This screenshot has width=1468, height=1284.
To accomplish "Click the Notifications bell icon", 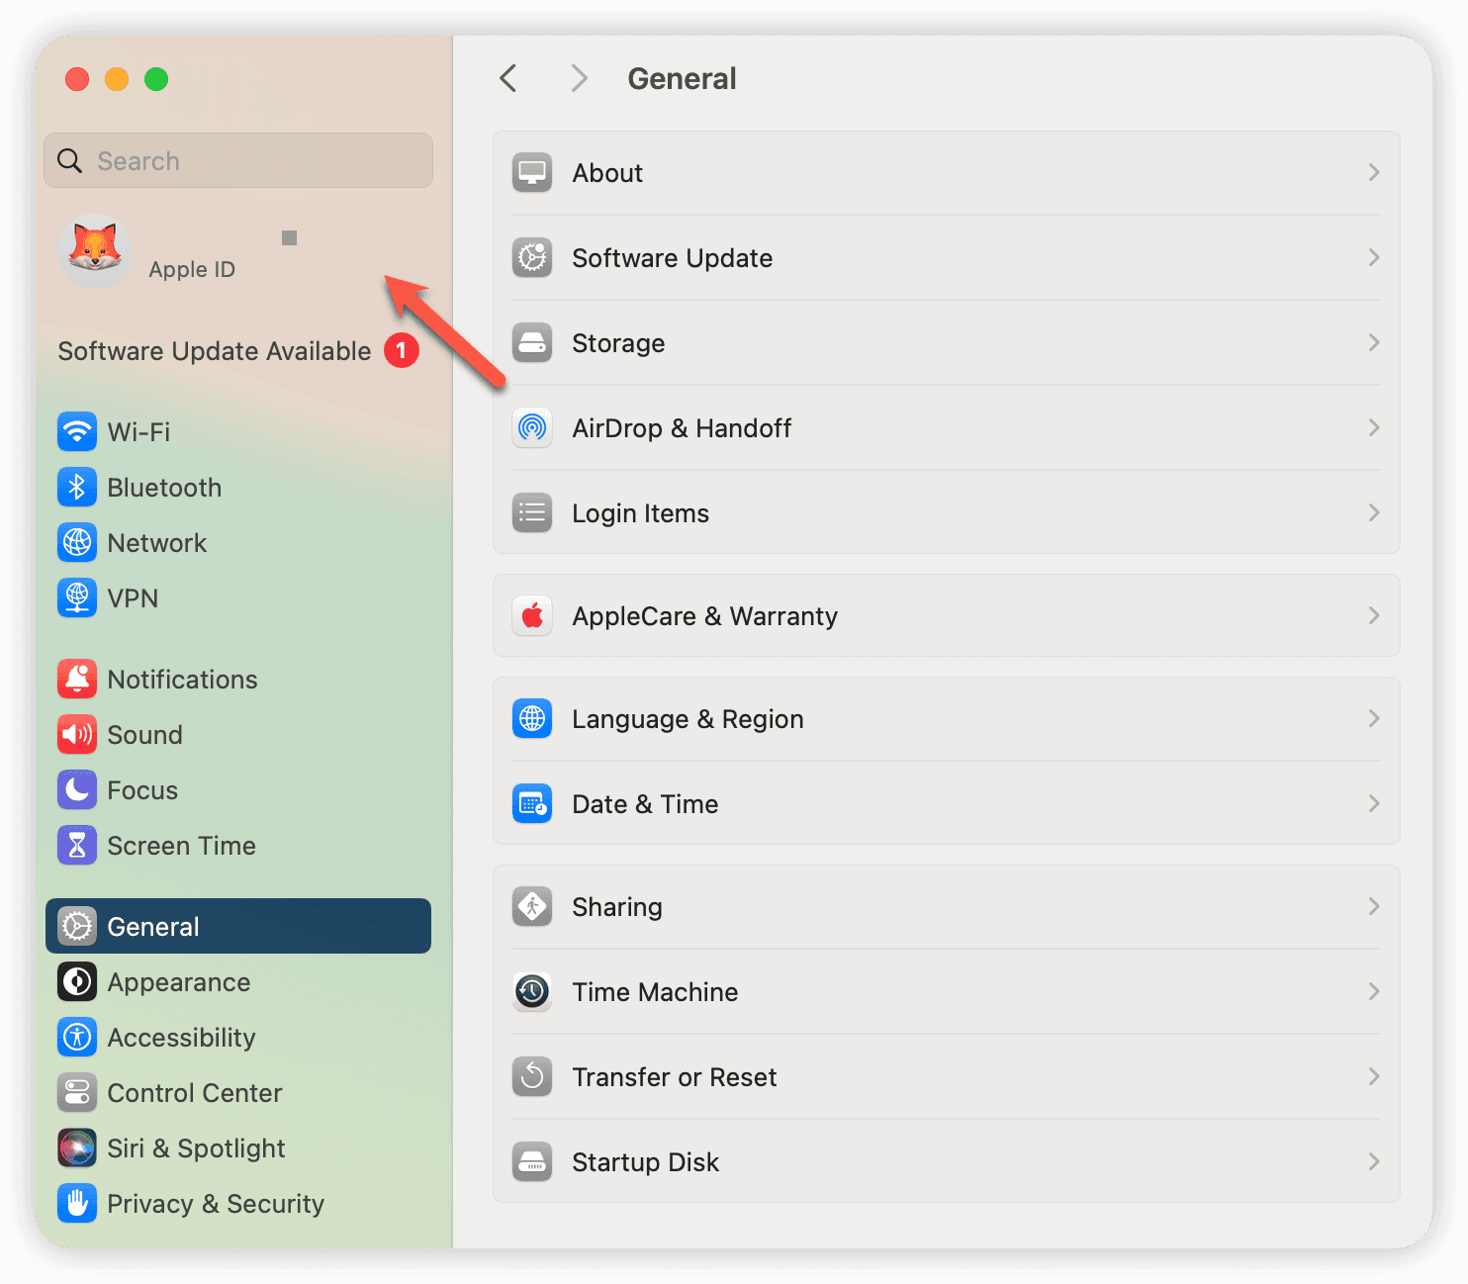I will pos(77,679).
